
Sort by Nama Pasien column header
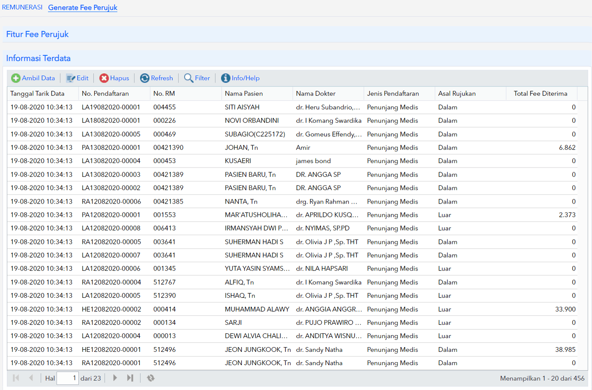point(257,93)
